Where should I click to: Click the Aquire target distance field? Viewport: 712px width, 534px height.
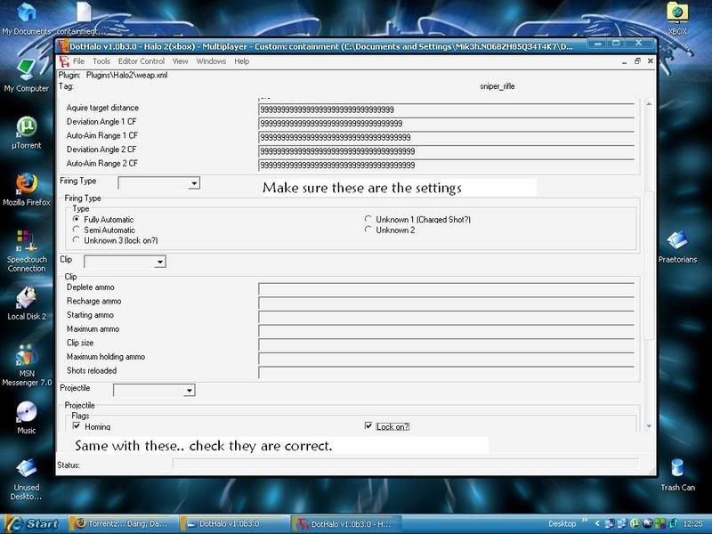click(446, 109)
